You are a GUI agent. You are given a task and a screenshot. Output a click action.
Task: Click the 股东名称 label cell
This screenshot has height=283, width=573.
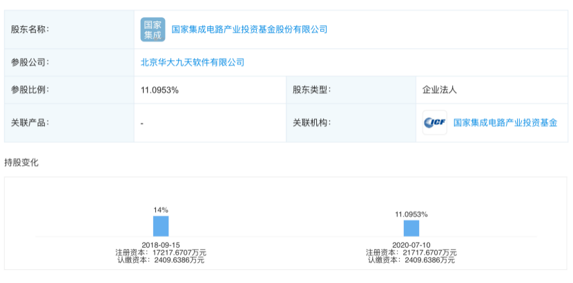69,30
